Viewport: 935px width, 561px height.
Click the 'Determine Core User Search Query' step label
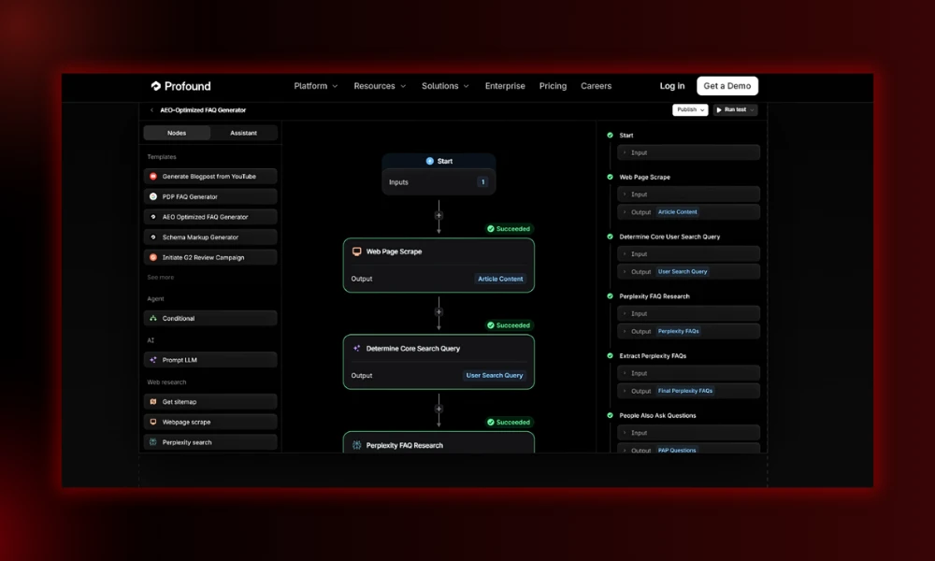pyautogui.click(x=669, y=237)
